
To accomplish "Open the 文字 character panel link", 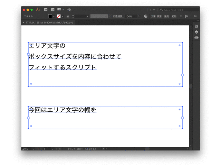I will tap(153, 16).
